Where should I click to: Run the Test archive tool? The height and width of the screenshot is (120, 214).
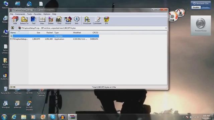(33, 20)
